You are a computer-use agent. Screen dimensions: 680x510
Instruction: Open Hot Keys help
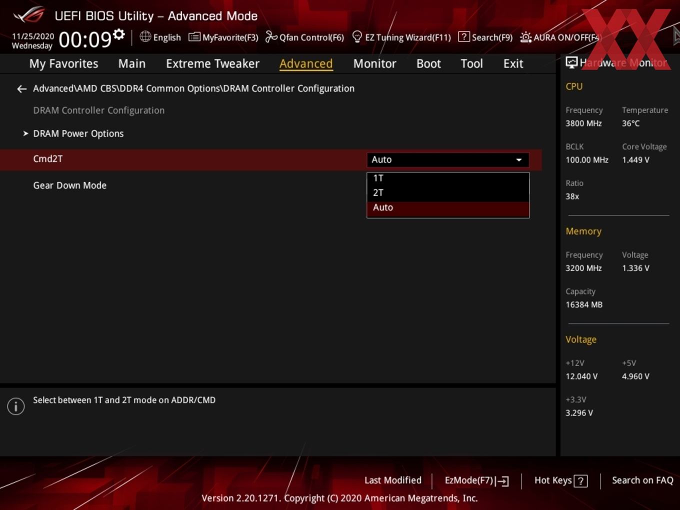click(x=560, y=480)
